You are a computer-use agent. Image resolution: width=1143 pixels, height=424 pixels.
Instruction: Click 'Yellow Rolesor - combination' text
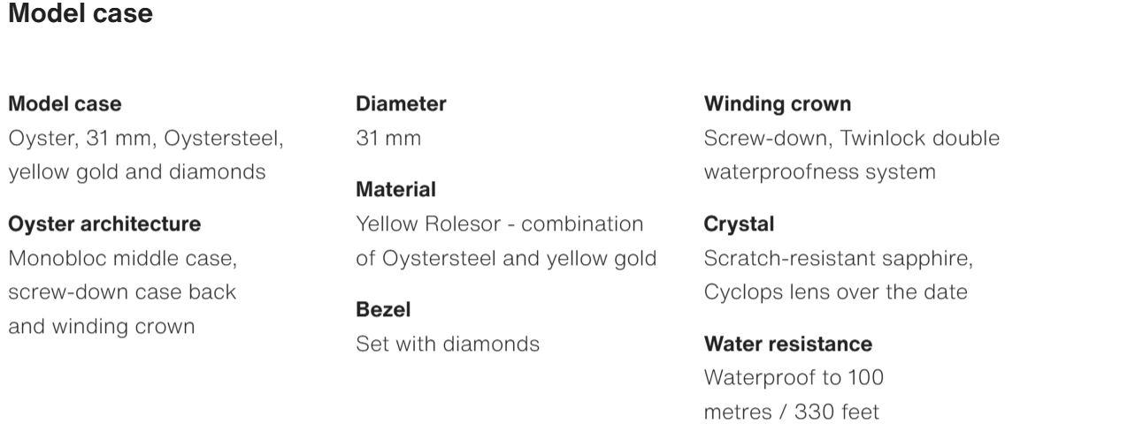(x=499, y=224)
